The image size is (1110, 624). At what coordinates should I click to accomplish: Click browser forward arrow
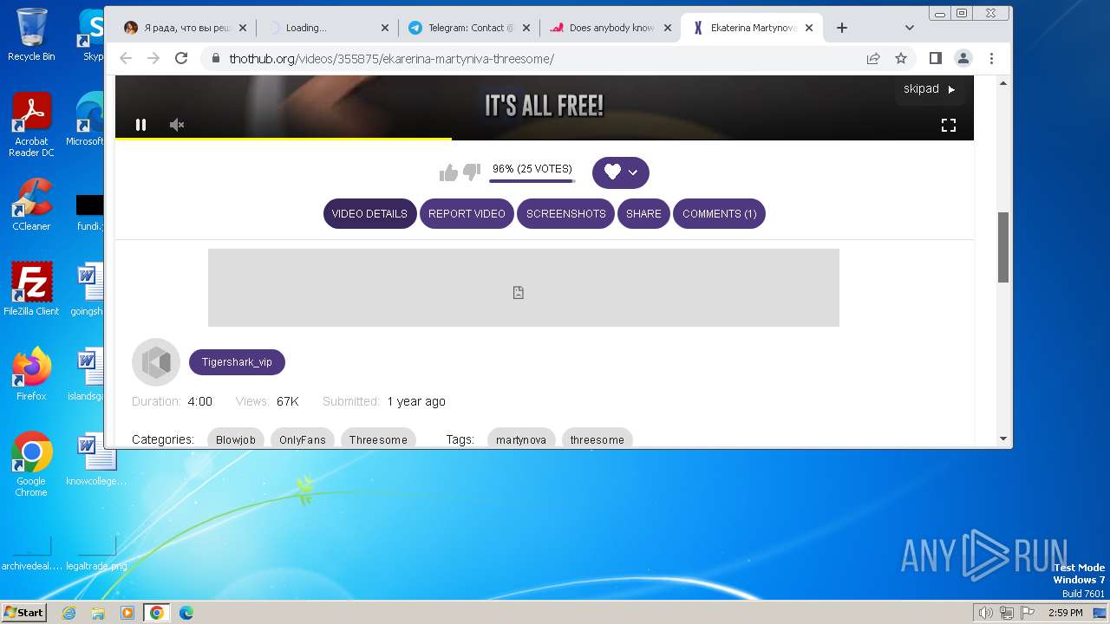coord(153,58)
